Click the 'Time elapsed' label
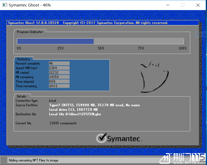207x165 pixels. point(25,81)
